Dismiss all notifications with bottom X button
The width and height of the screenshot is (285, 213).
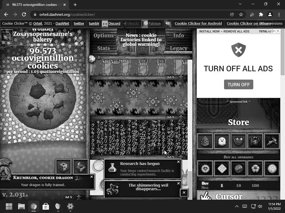tap(184, 192)
